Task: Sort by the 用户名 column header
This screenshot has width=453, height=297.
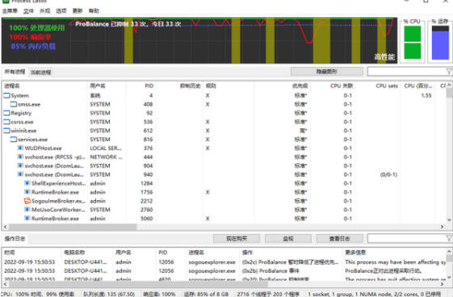Action: point(107,86)
